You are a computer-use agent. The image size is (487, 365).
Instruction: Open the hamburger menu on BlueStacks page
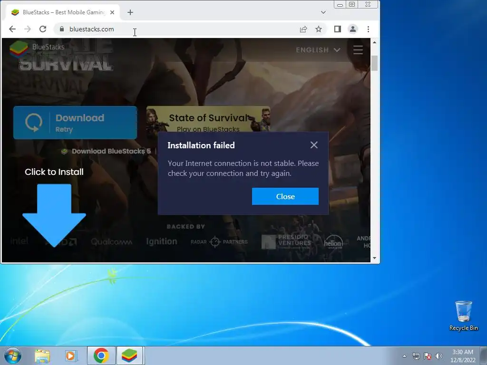click(x=358, y=50)
